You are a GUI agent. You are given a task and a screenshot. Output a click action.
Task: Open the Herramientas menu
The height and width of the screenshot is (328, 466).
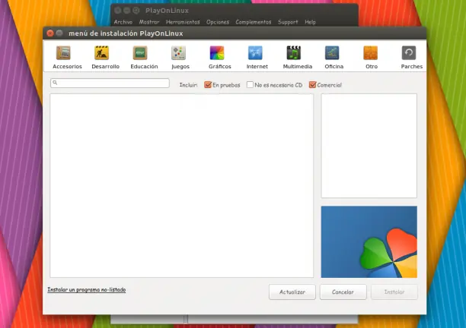pos(183,22)
